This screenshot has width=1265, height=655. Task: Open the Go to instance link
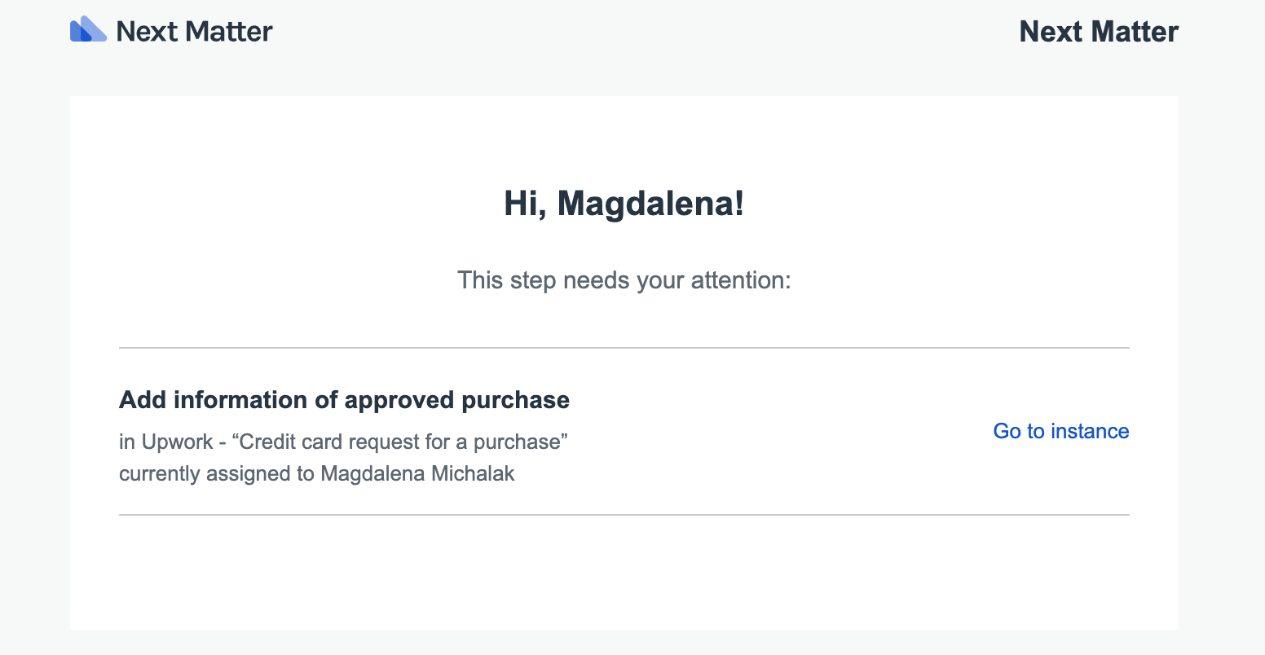click(1060, 431)
